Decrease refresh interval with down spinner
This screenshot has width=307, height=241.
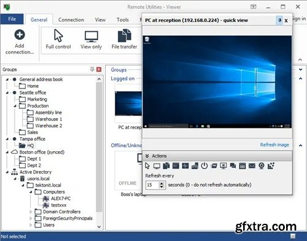click(161, 187)
